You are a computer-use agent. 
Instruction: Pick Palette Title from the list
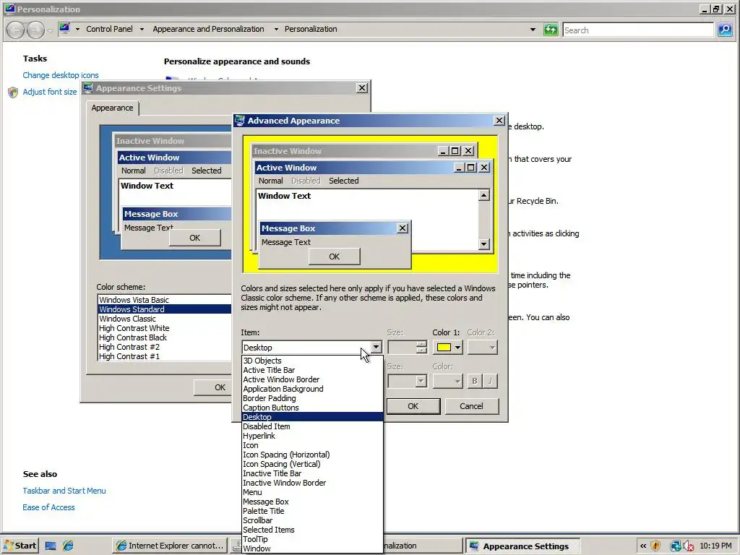[x=312, y=511]
